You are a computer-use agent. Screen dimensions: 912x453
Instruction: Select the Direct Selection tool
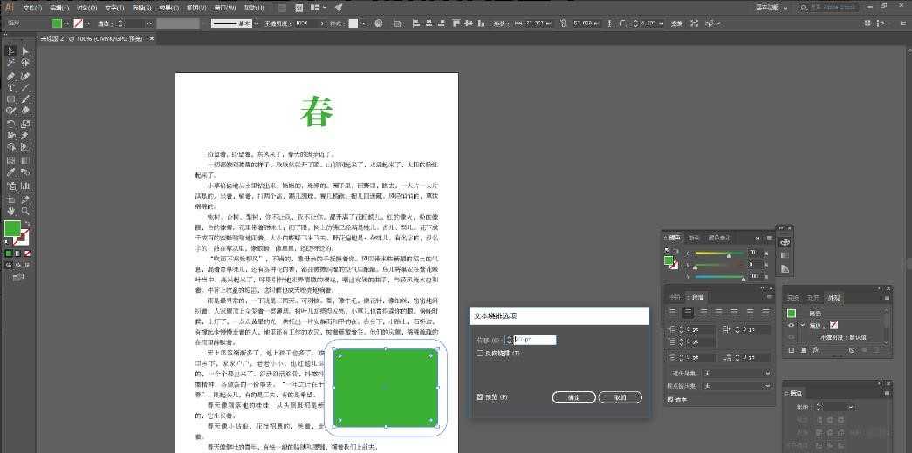(25, 51)
